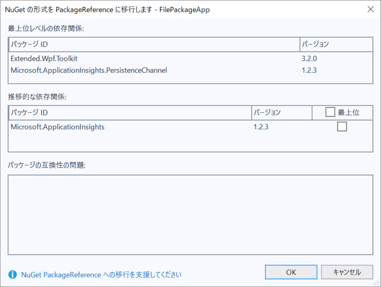
Task: Select the Extended.Wpf.Toolkit row
Action: coord(190,59)
